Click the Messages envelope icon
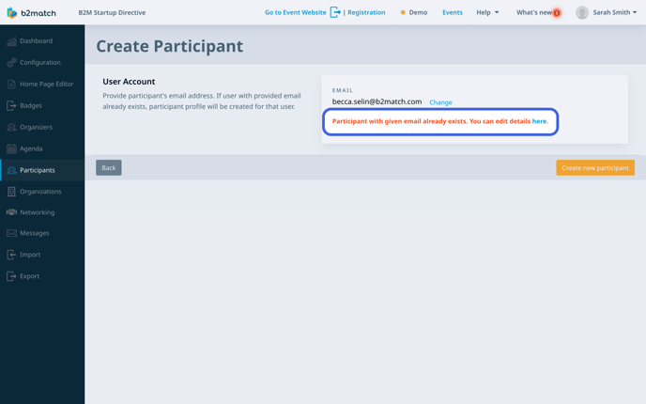Screen dimensions: 646x404 (11, 233)
